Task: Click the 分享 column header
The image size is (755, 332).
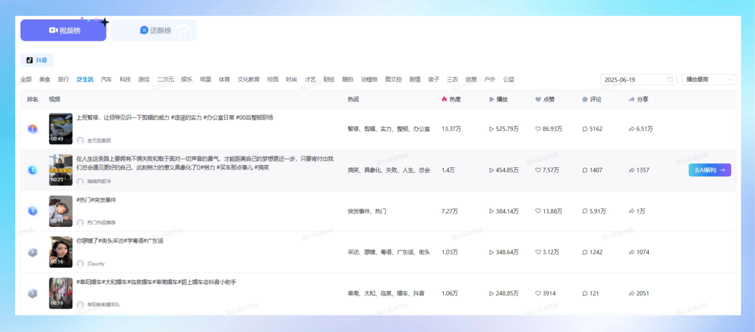Action: click(x=639, y=99)
